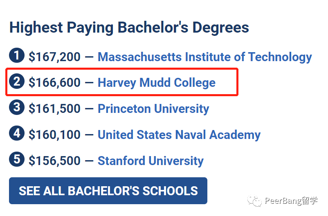Select the $166,600 salary figure

click(54, 83)
